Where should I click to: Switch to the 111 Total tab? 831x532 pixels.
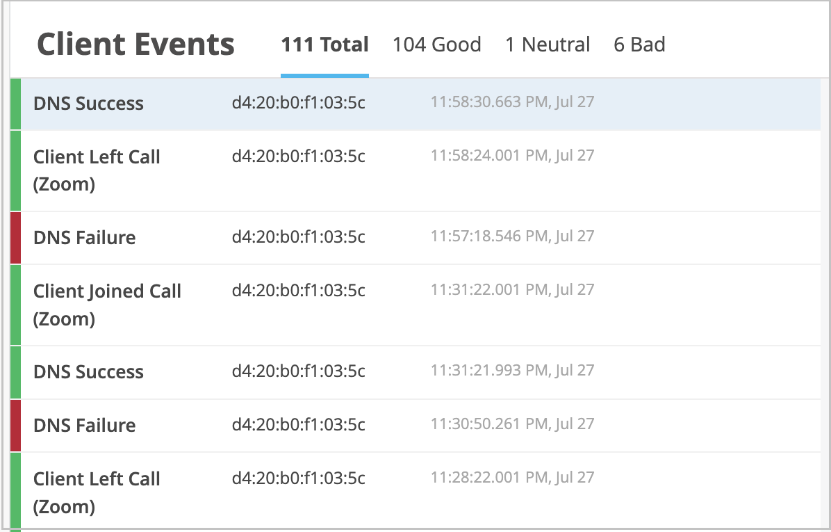324,45
